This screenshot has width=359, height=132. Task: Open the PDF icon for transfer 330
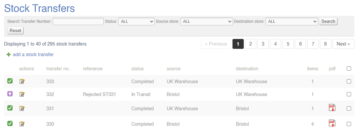[332, 123]
